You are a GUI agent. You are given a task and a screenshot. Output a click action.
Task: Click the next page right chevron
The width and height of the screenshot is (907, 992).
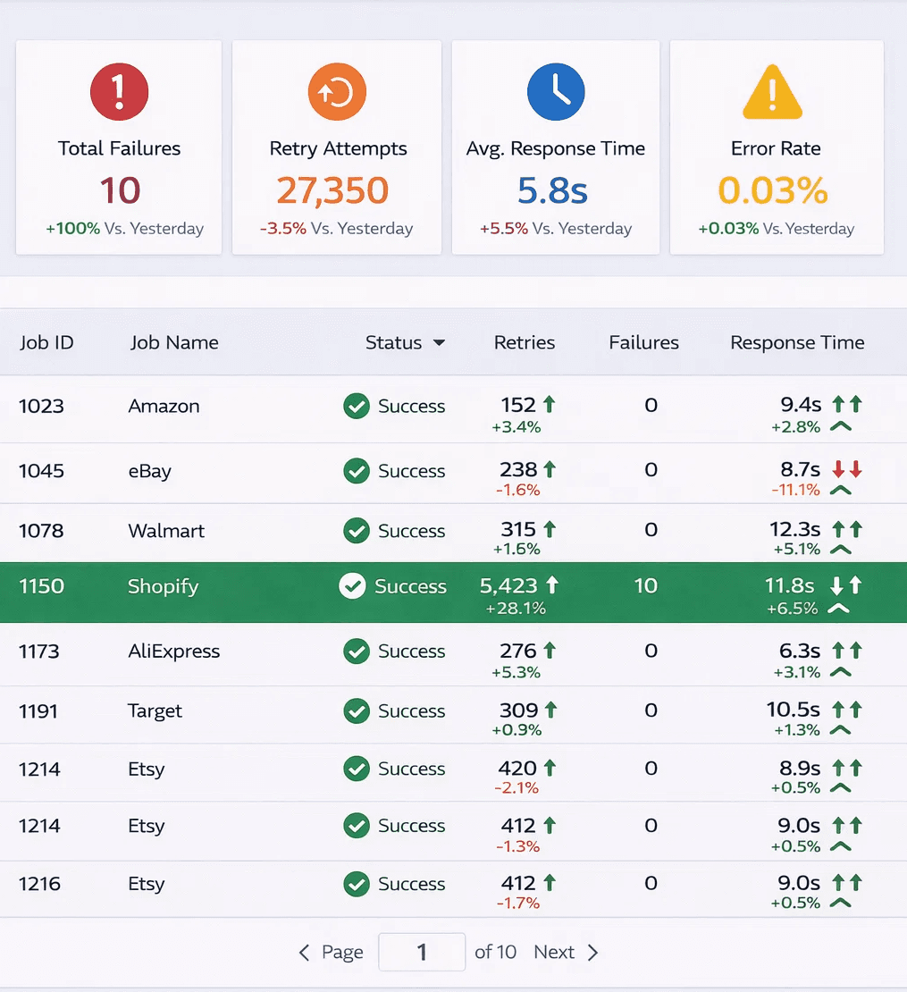[x=592, y=952]
